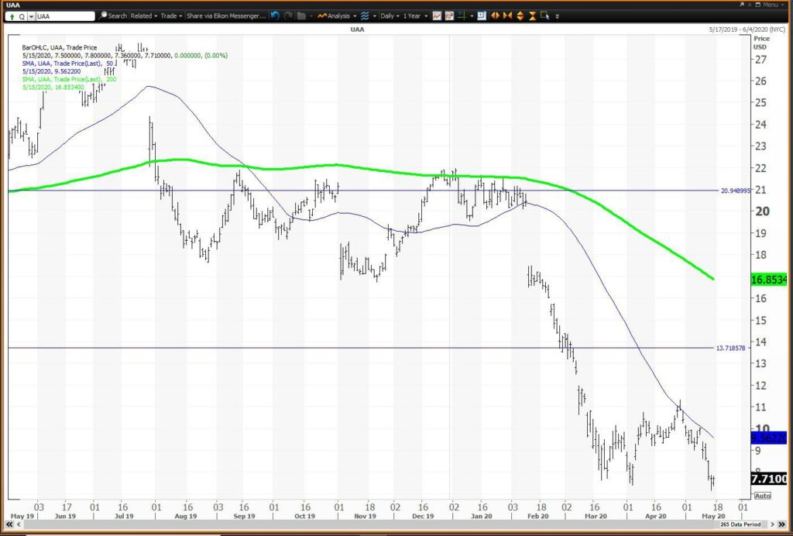
Task: Click Share via Eikon Messenger
Action: (226, 16)
